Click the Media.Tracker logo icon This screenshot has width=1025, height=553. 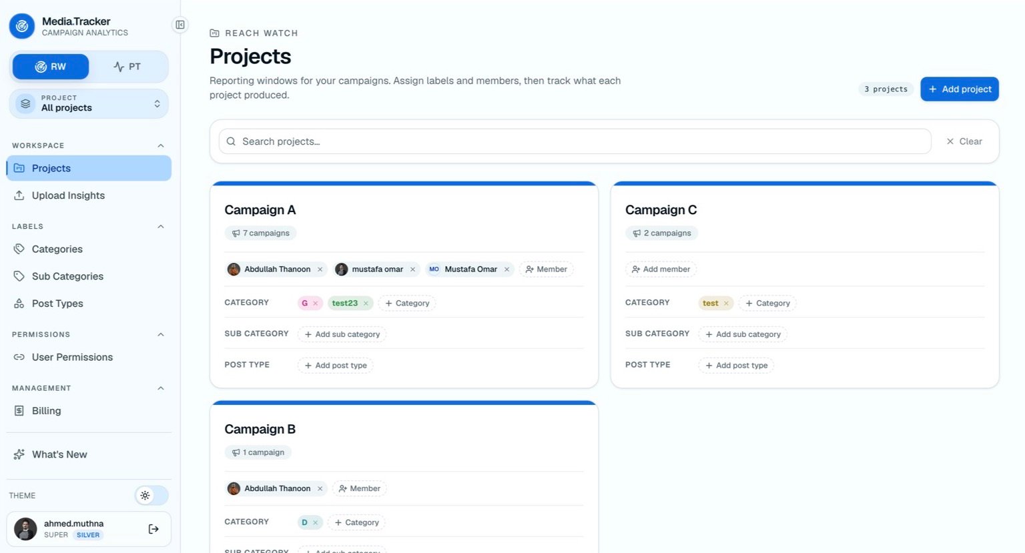22,26
